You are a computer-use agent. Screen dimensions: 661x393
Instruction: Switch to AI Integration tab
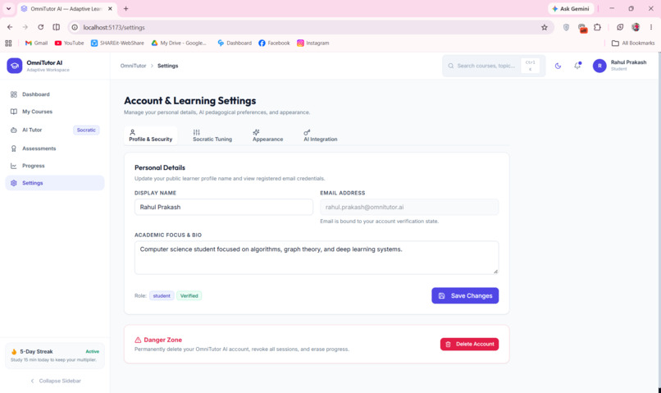tap(321, 135)
